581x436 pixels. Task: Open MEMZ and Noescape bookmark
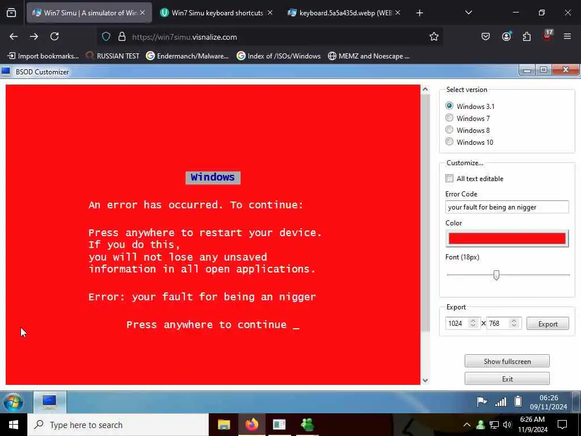(369, 56)
